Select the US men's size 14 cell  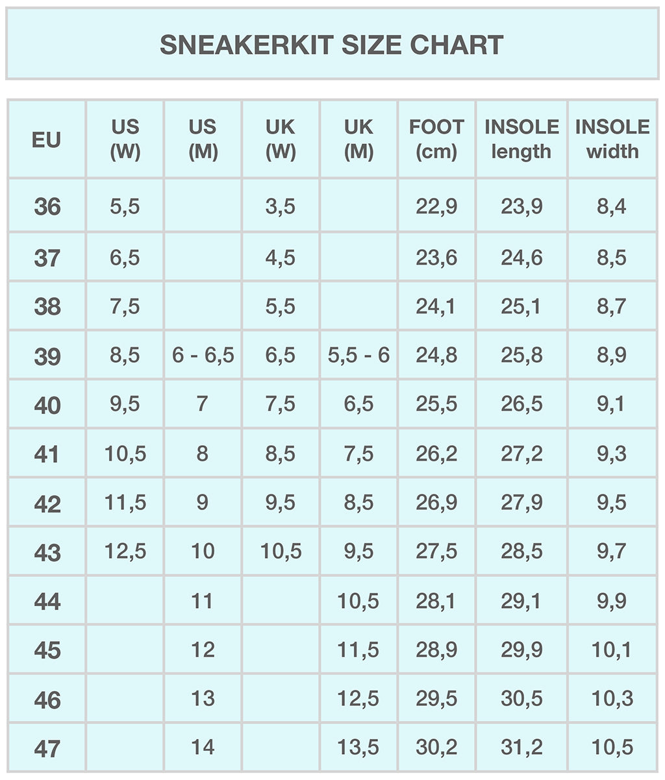203,747
